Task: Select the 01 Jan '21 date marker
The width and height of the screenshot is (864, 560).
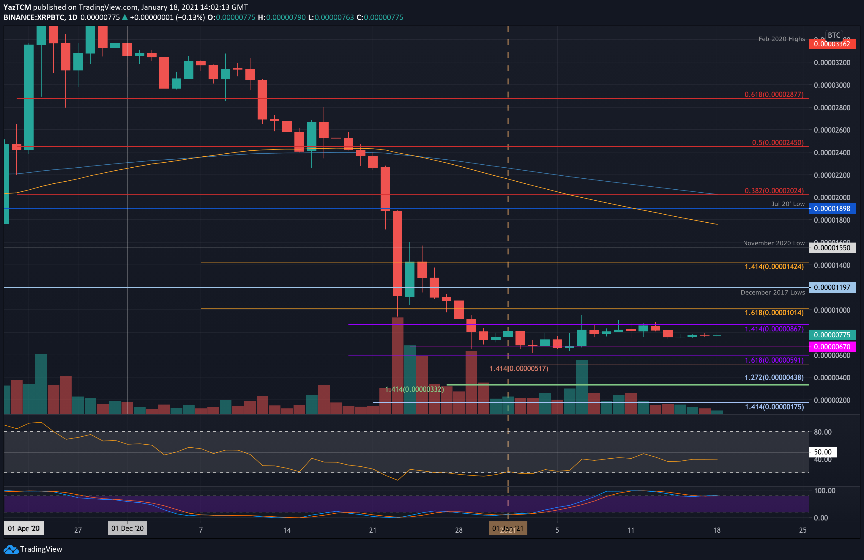Action: click(x=508, y=528)
